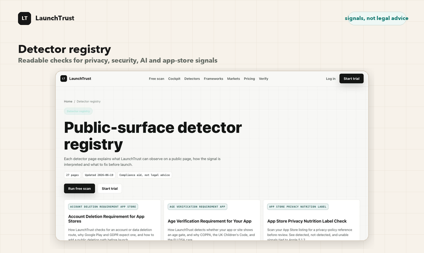Click the Updated 2026-06-19 badge
This screenshot has height=253, width=424.
click(99, 175)
